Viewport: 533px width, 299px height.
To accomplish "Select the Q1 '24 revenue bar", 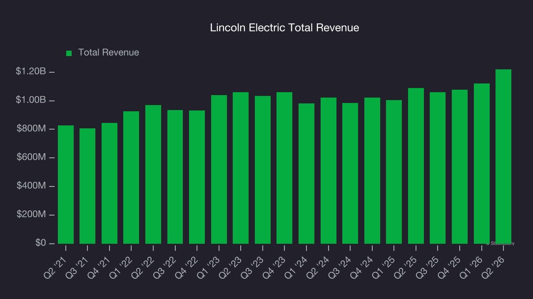I will [x=306, y=174].
